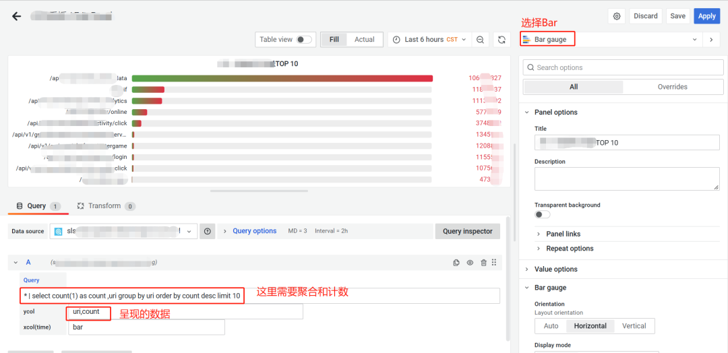Screen dimensions: 728x353
Task: Click the Save button
Action: tap(678, 15)
